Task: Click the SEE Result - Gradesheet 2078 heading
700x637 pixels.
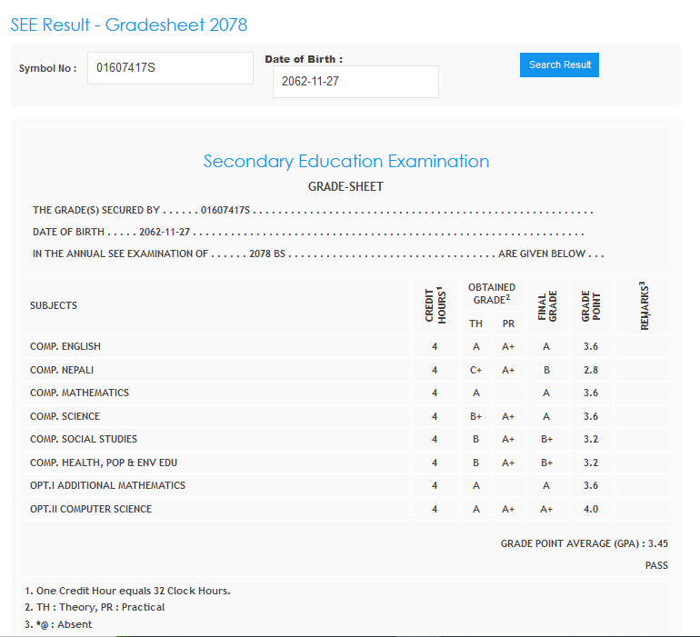Action: pyautogui.click(x=129, y=25)
